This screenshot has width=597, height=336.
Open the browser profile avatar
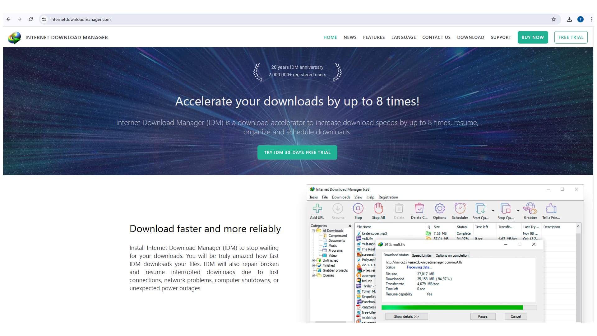click(x=581, y=19)
